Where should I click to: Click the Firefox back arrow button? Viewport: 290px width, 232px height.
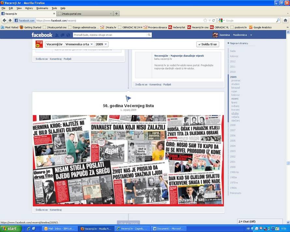point(5,20)
